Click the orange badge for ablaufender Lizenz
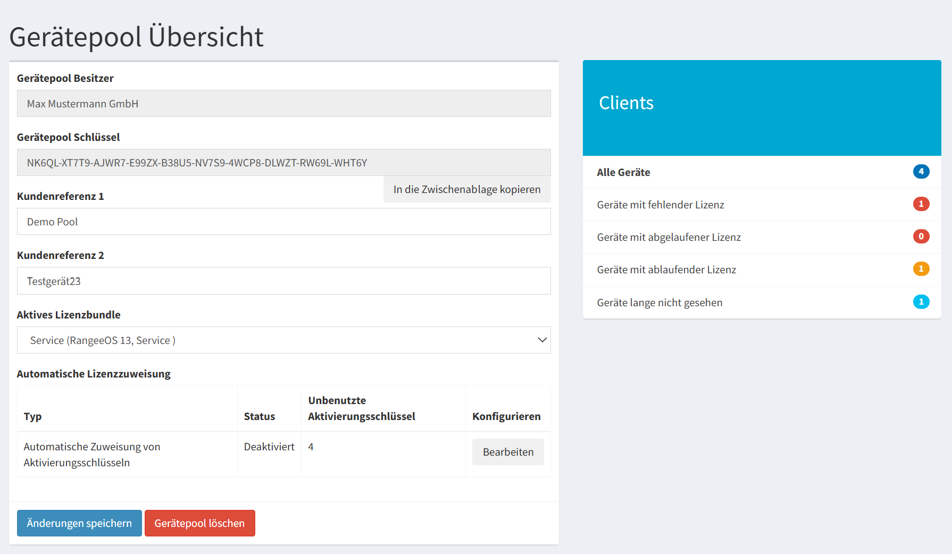Viewport: 952px width, 554px height. (921, 269)
